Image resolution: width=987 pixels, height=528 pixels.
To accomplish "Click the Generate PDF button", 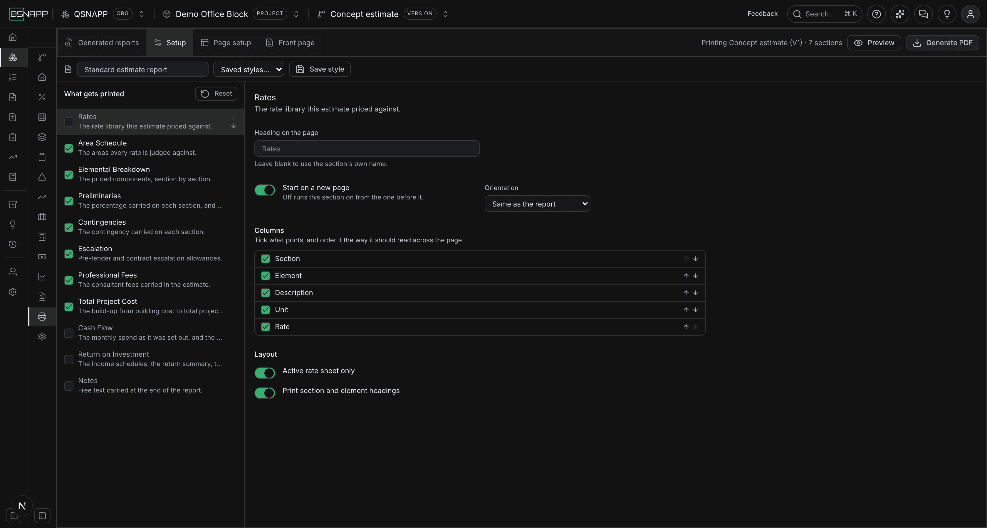I will 942,43.
